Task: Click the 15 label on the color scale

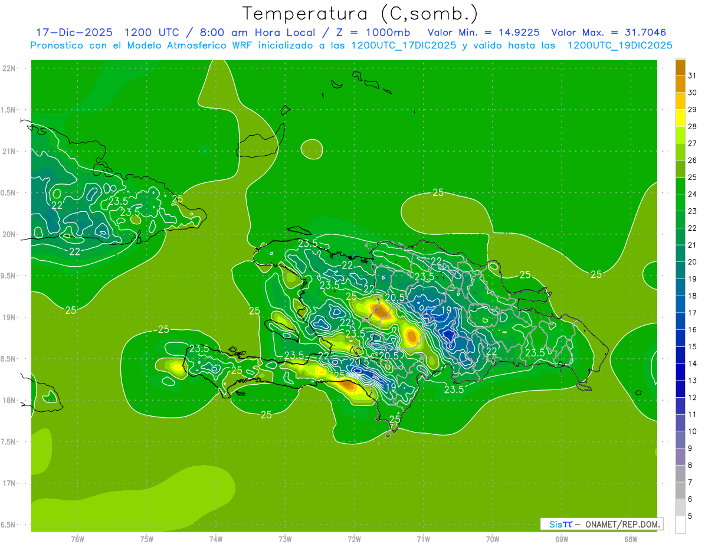Action: click(x=692, y=347)
